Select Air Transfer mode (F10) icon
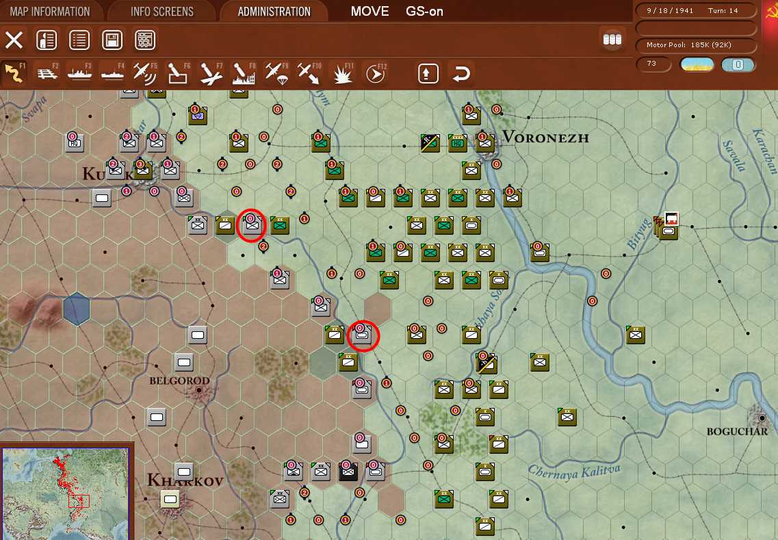 [x=309, y=73]
